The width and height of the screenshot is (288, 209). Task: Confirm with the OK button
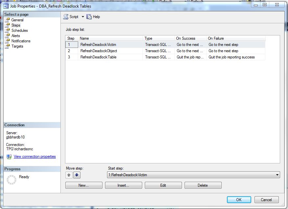[239, 199]
